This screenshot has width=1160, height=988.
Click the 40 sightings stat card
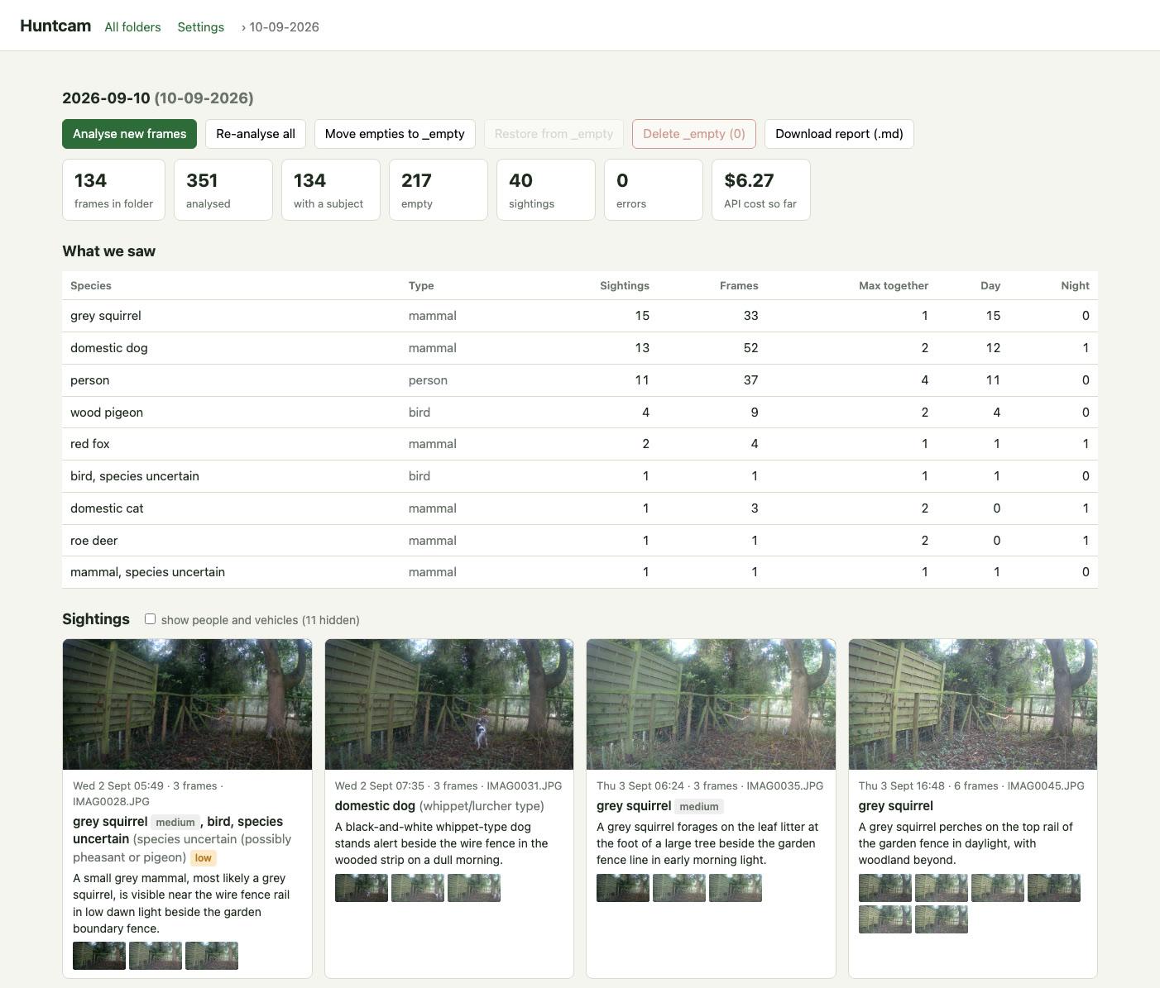[545, 190]
